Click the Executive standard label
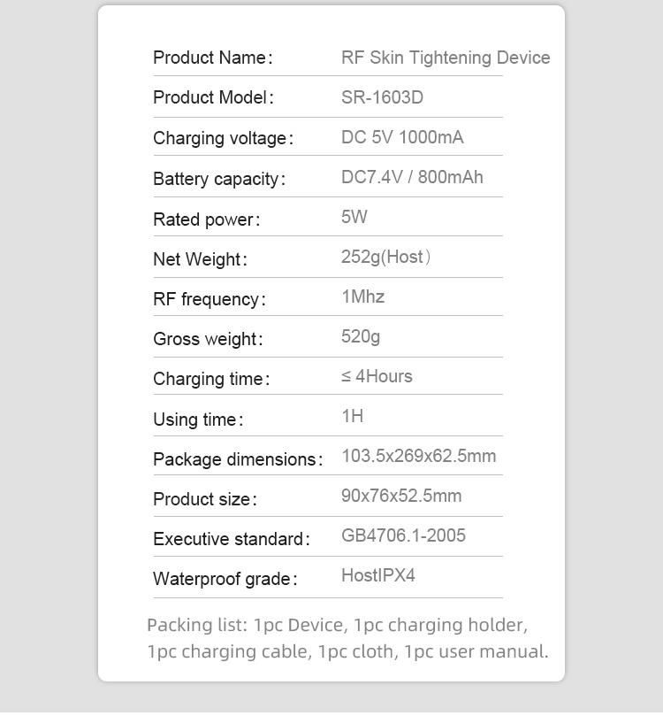Image resolution: width=663 pixels, height=716 pixels. pyautogui.click(x=232, y=539)
